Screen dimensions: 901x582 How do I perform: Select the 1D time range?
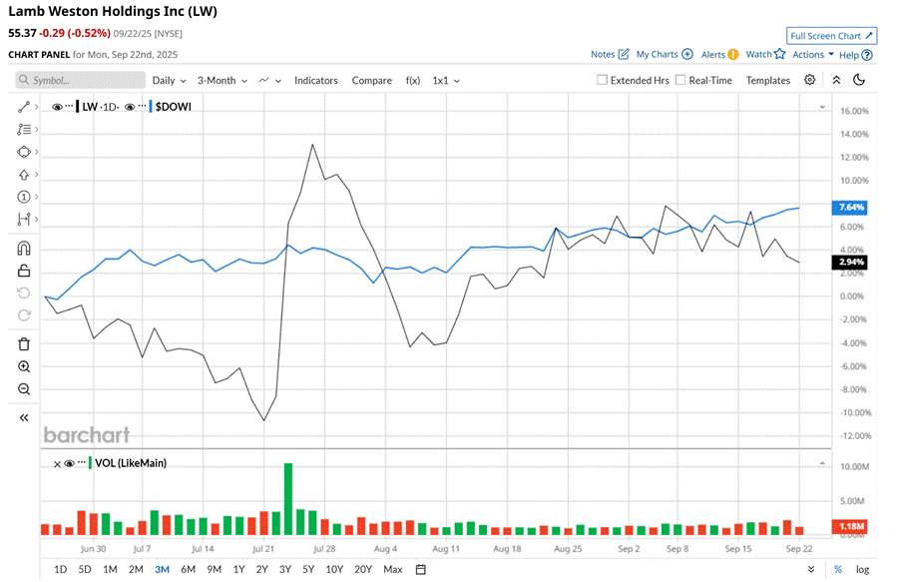[x=60, y=569]
